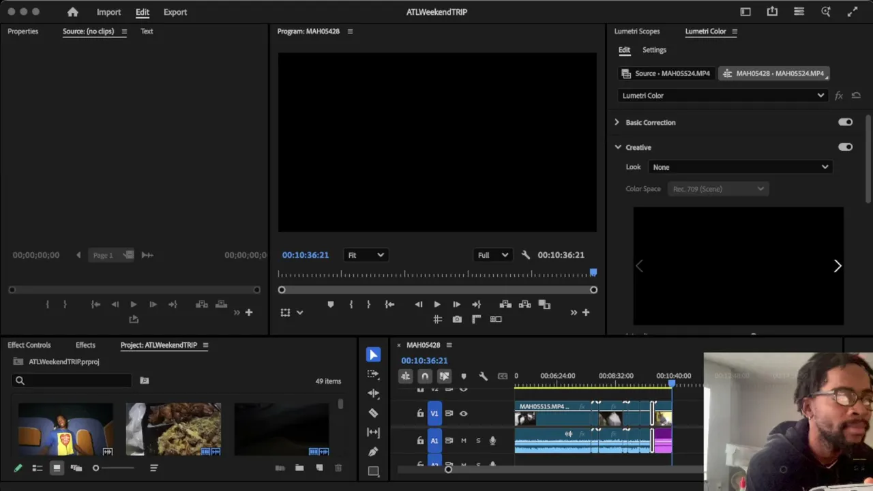Open the Fit zoom level dropdown

365,255
